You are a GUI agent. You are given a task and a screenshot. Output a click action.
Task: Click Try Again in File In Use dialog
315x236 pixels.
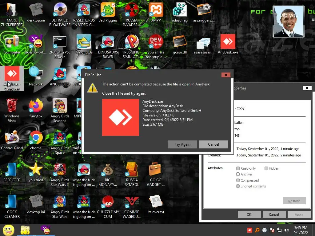pyautogui.click(x=182, y=144)
